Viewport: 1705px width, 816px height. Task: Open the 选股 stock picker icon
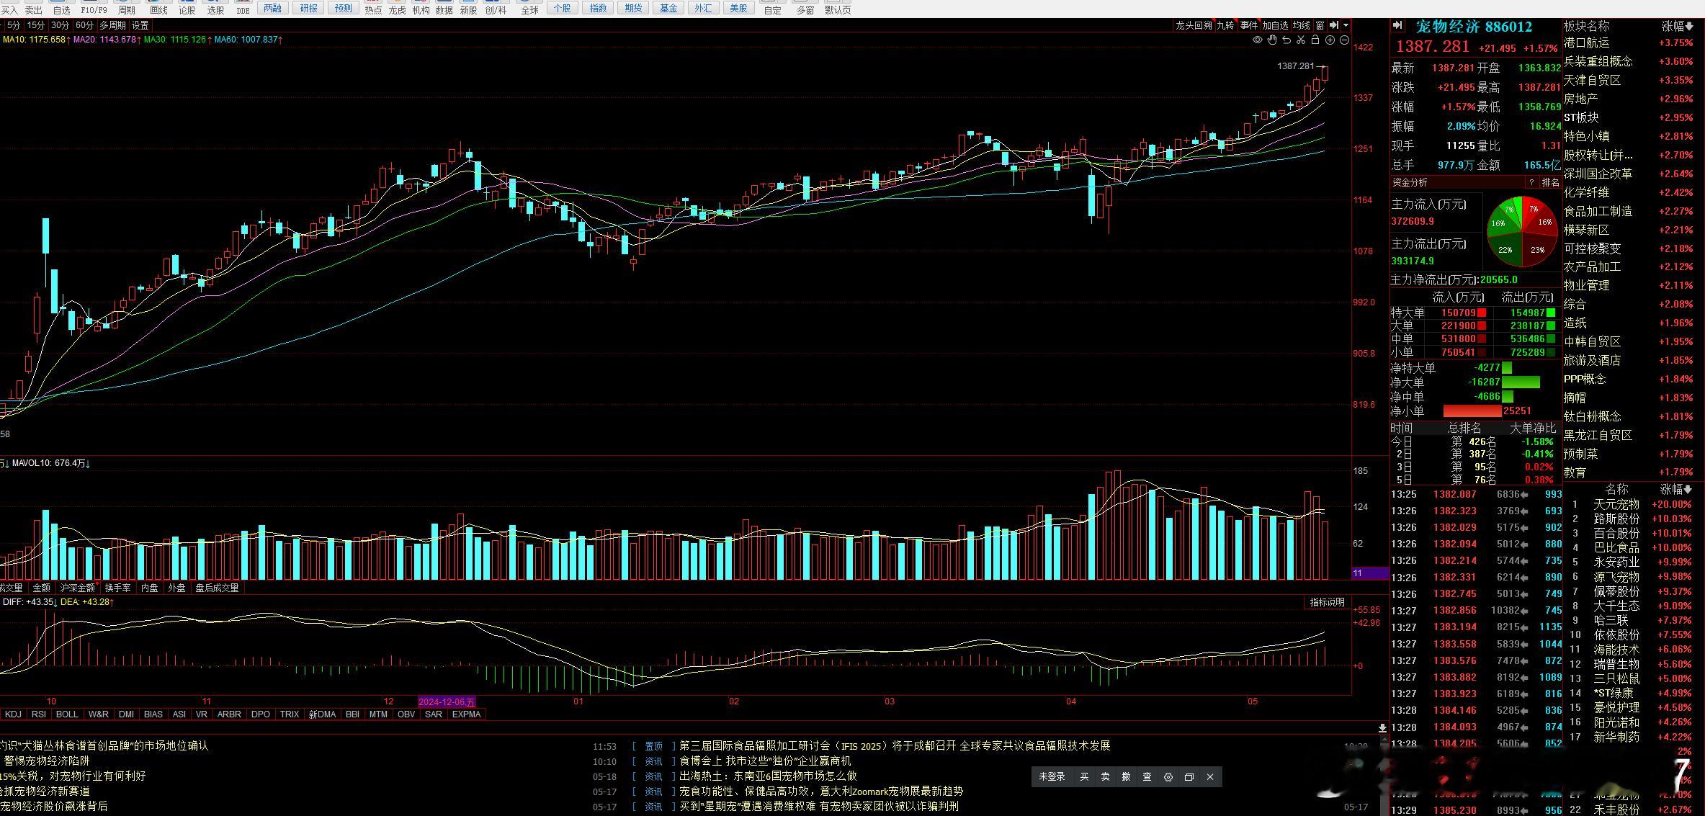[216, 8]
